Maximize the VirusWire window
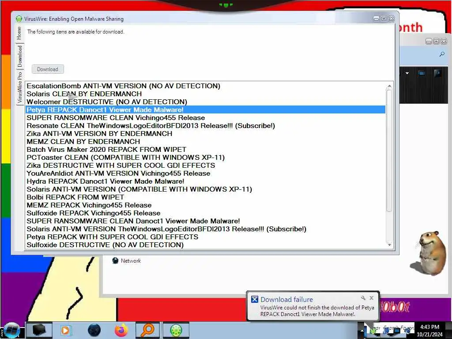The width and height of the screenshot is (452, 339). (384, 19)
